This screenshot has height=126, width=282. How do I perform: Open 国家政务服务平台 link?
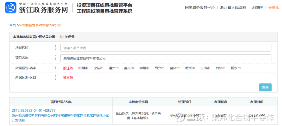coord(200,8)
